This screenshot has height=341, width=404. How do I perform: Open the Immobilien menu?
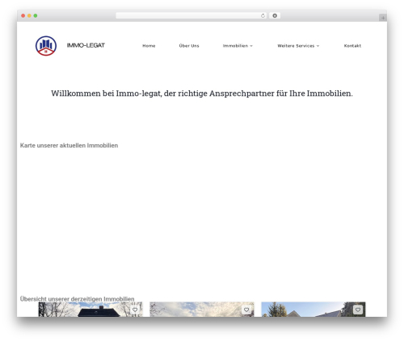coord(235,46)
